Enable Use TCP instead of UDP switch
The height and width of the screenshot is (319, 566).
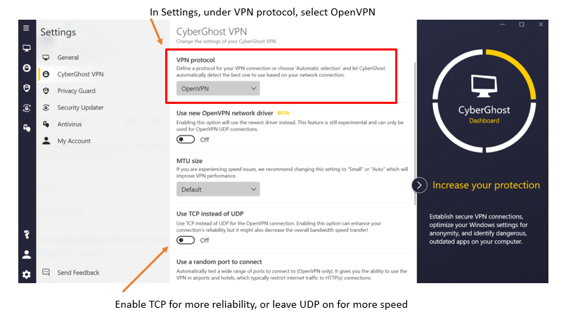point(186,240)
